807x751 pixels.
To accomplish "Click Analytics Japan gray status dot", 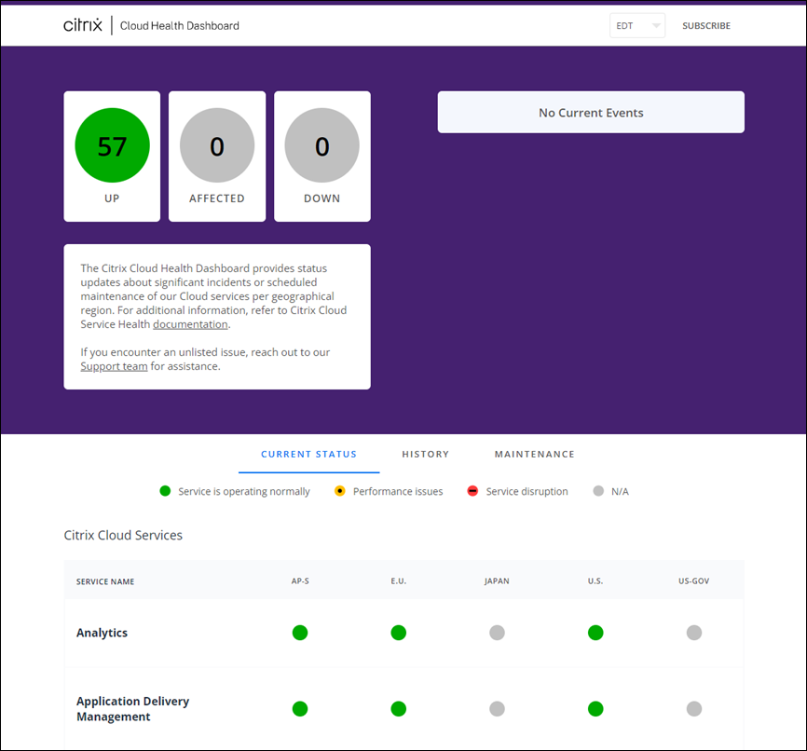I will (x=498, y=633).
